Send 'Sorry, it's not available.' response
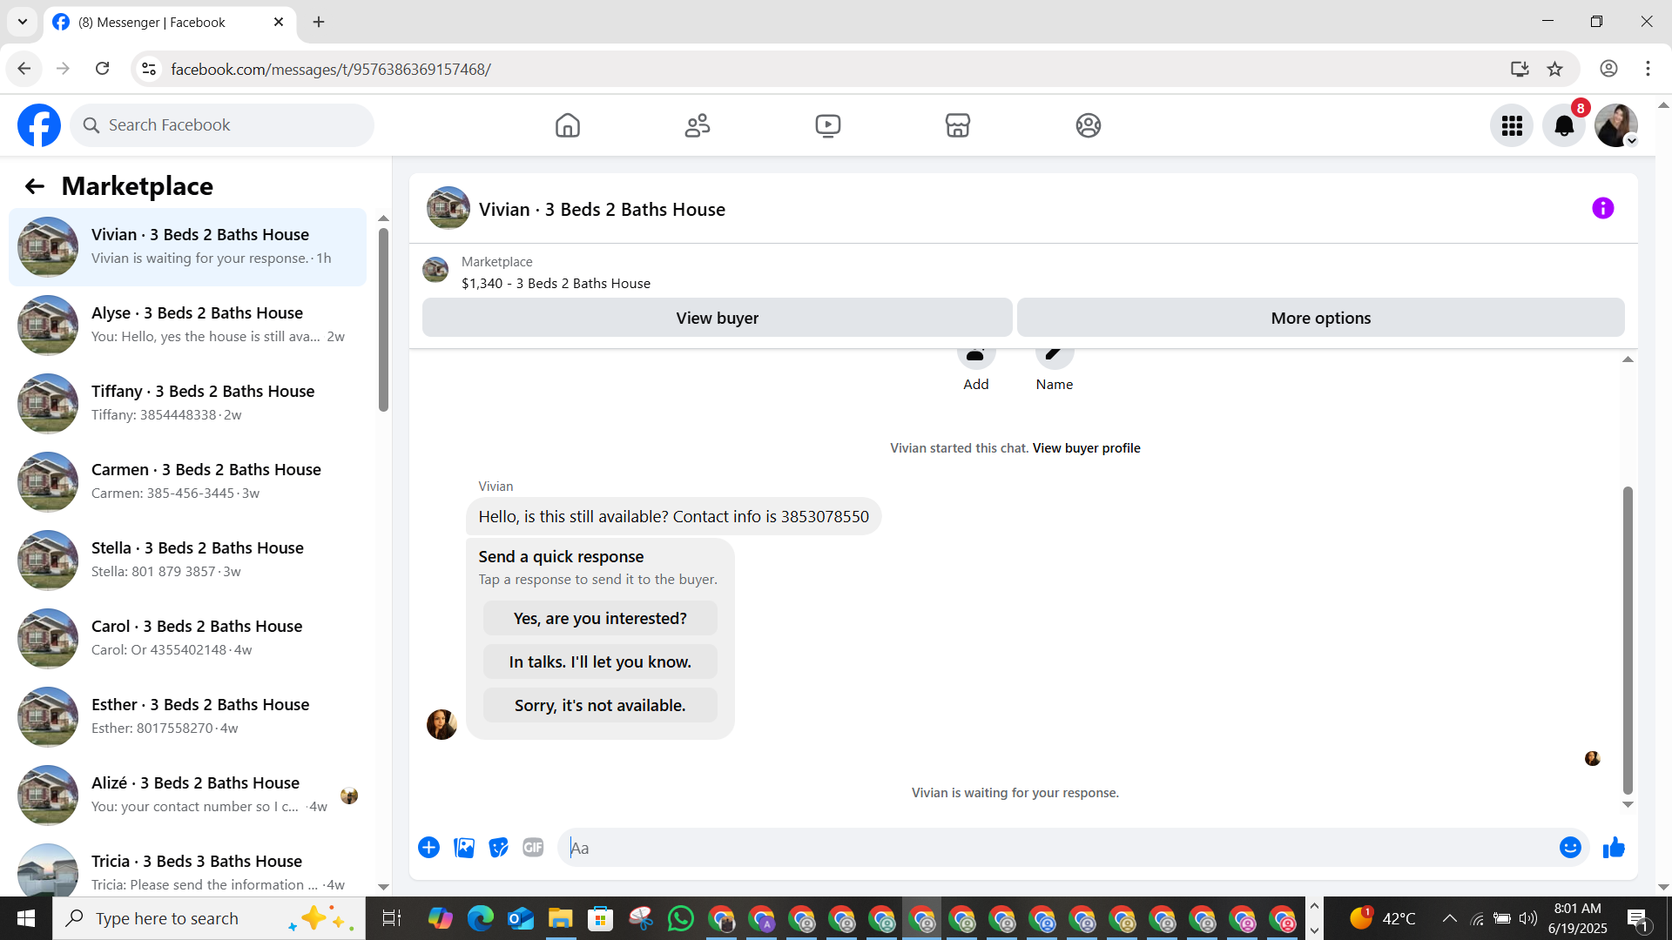1672x940 pixels. click(600, 705)
